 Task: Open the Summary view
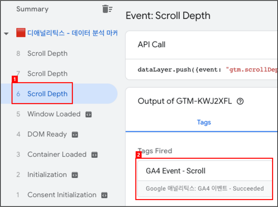33,9
